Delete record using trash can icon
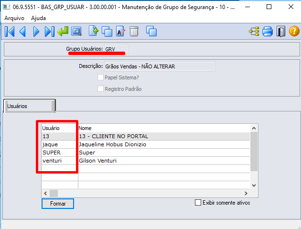 coord(134,32)
